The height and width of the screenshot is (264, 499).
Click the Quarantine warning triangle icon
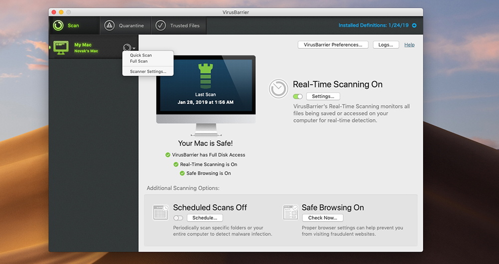(109, 25)
